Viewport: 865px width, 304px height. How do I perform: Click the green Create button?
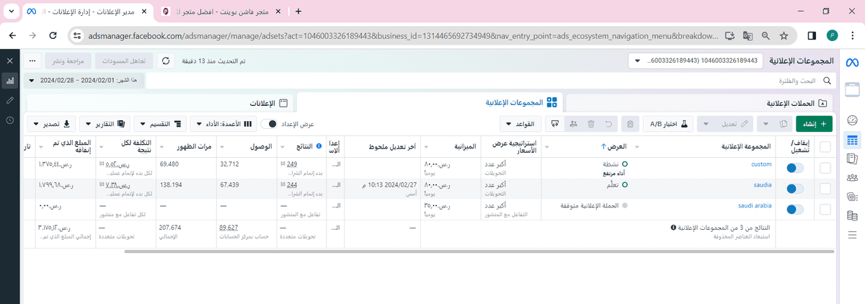[x=814, y=124]
